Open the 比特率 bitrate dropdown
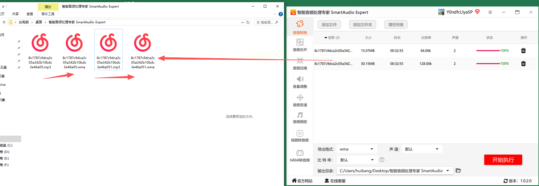Screen dimensions: 539x186 (357, 160)
